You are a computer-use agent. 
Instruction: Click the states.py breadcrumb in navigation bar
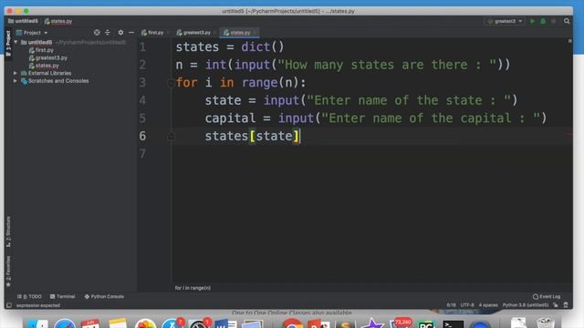(58, 21)
